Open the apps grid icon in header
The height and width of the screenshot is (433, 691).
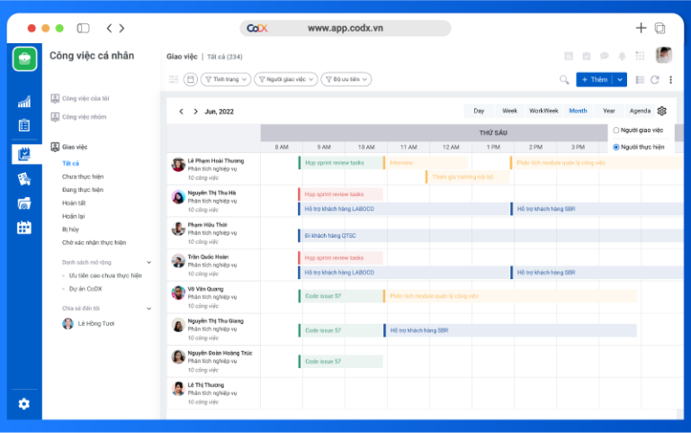coord(640,56)
